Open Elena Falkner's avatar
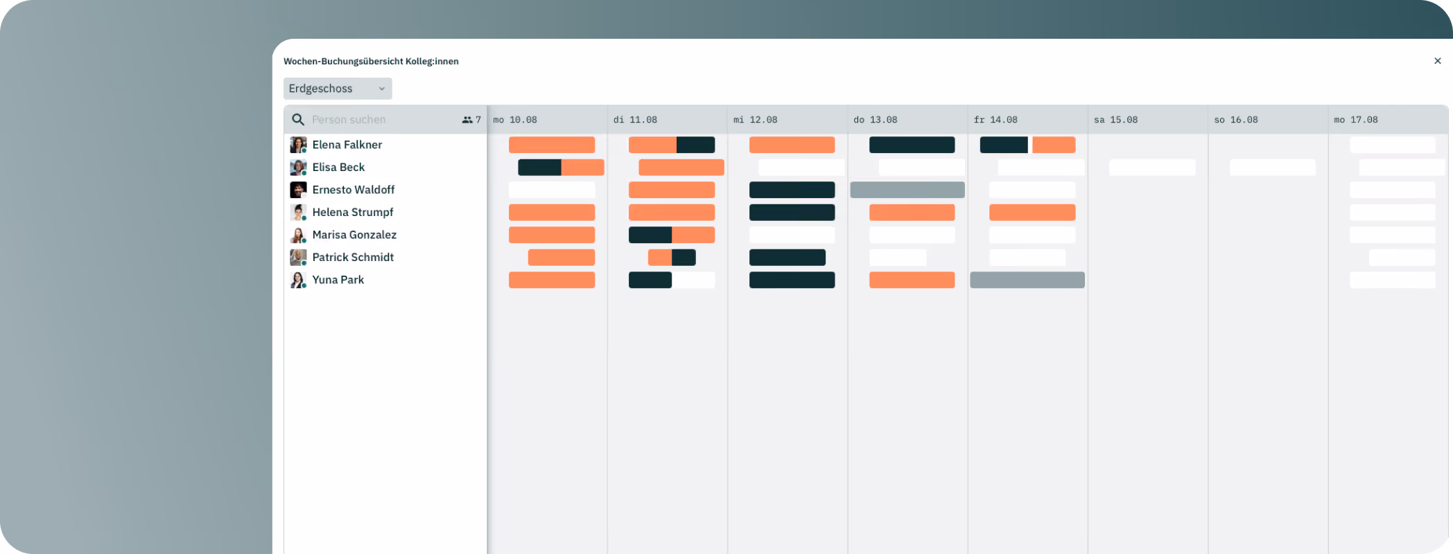1453x554 pixels. 298,145
